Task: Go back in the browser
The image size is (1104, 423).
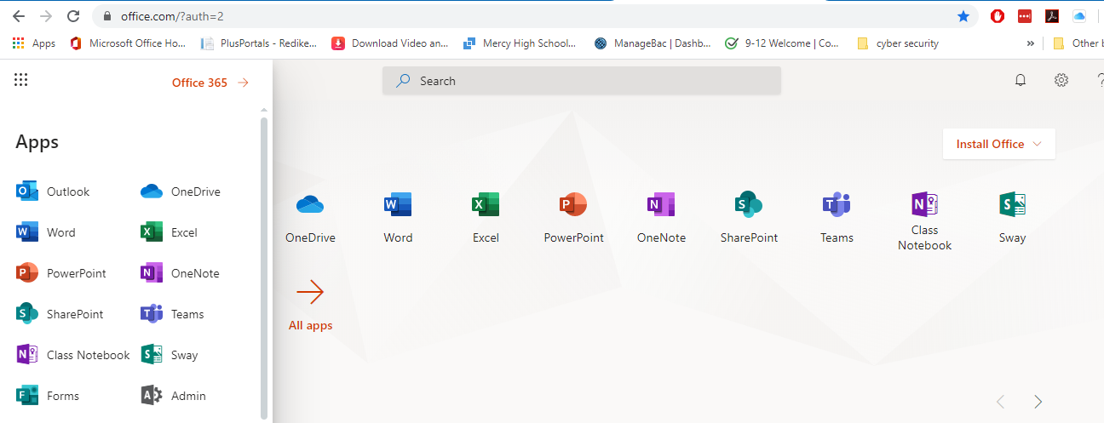Action: pos(19,16)
